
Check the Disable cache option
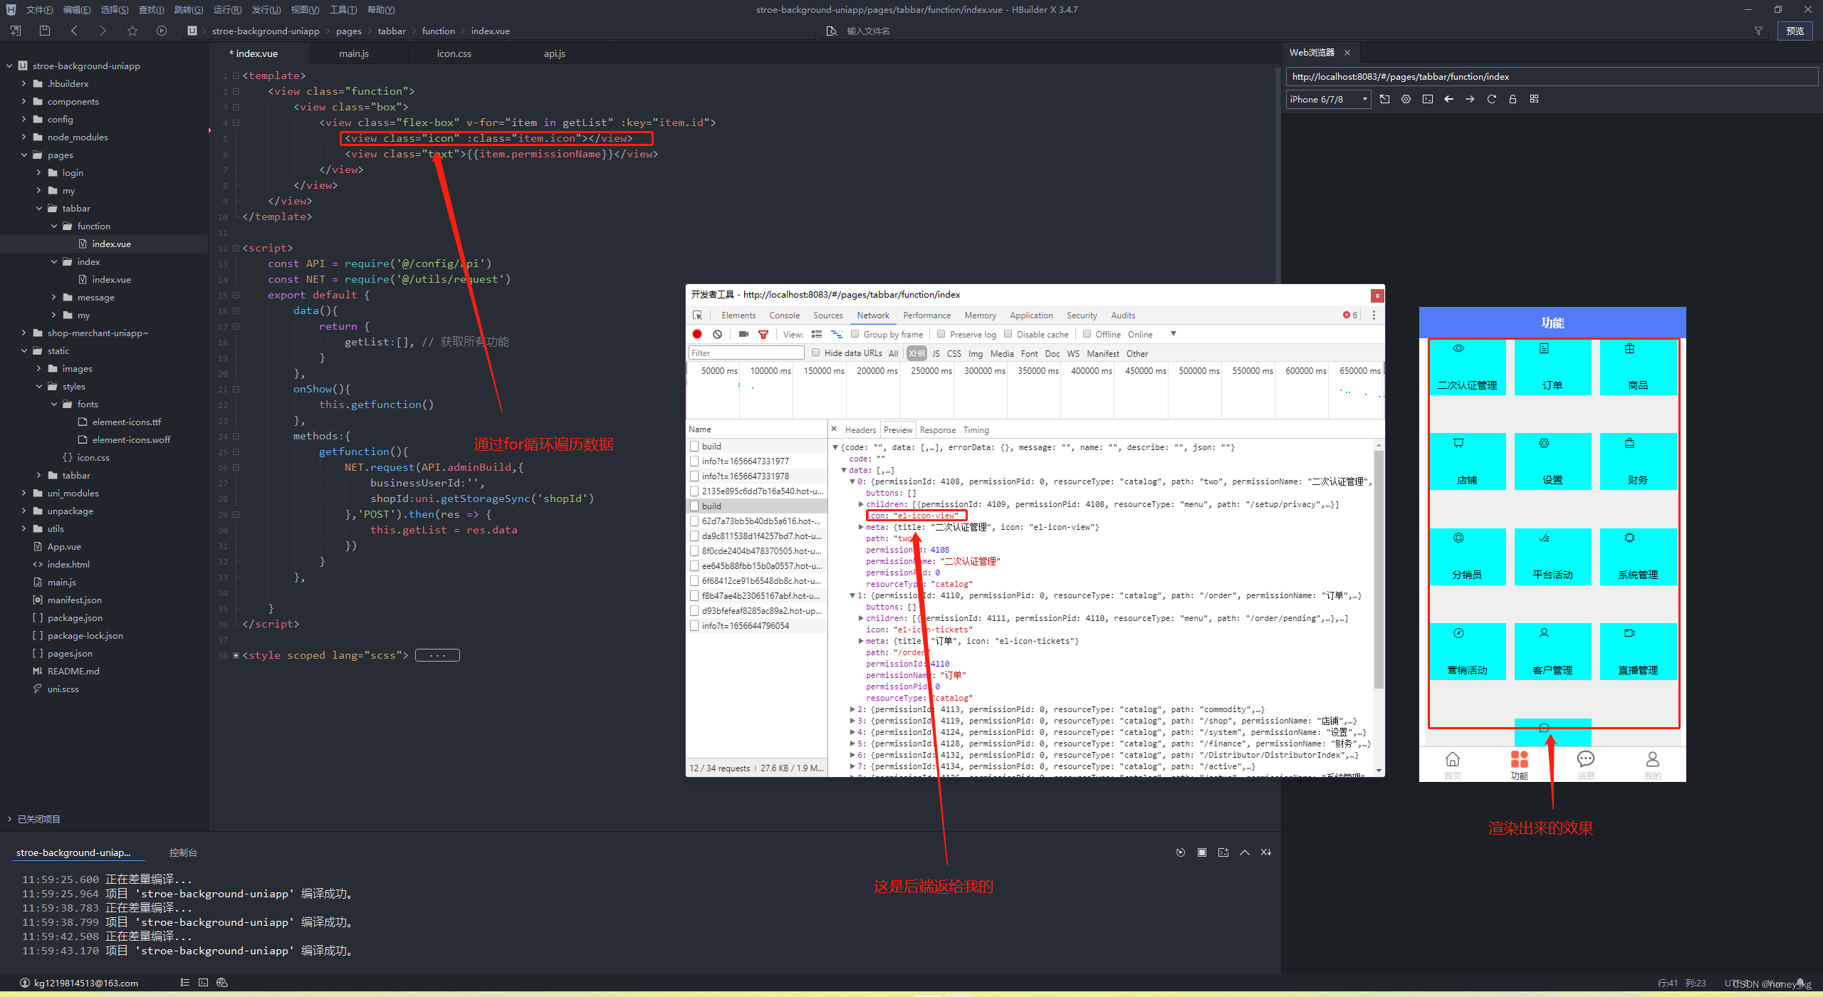tap(1008, 334)
